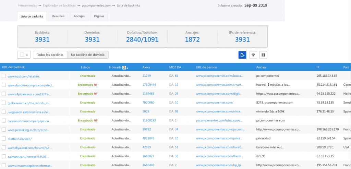Open zalmanrus.ru/novosti backlink
The height and width of the screenshot is (169, 351).
[28, 156]
